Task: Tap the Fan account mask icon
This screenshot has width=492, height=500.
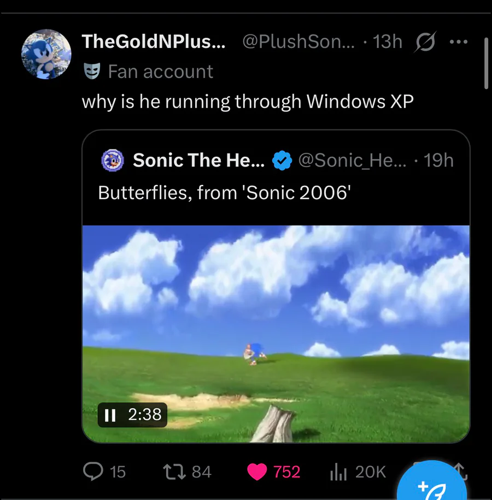Action: [x=92, y=72]
